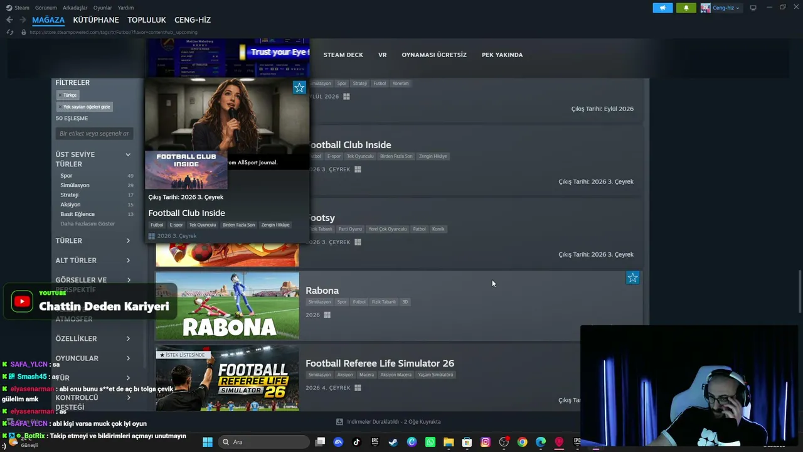Expand the KONTROLCÜ DESTEĞİ filter section
The image size is (803, 452).
pyautogui.click(x=93, y=402)
